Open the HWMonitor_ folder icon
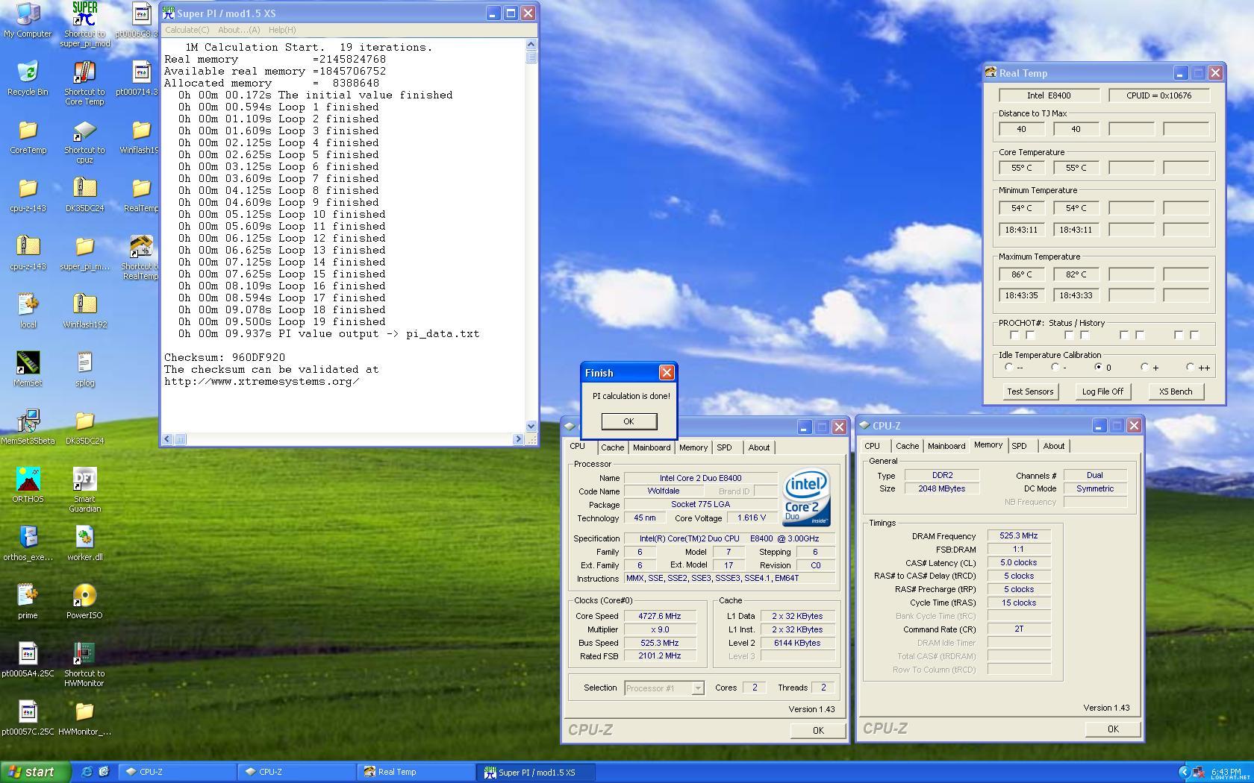This screenshot has height=783, width=1254. pos(84,718)
